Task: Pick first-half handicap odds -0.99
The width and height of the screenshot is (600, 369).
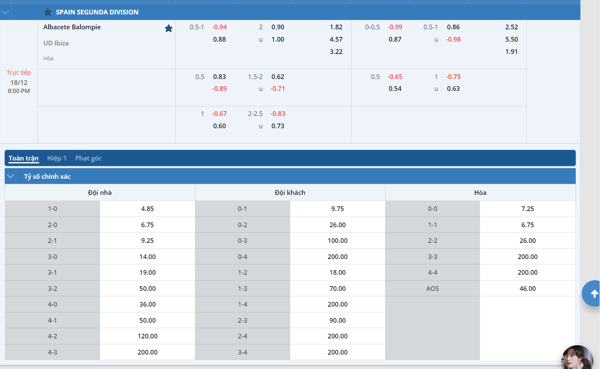Action: 395,27
